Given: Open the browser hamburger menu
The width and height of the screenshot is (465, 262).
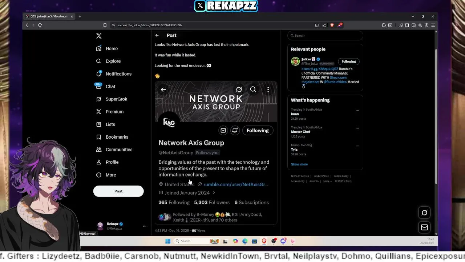Looking at the screenshot, I should [x=433, y=25].
